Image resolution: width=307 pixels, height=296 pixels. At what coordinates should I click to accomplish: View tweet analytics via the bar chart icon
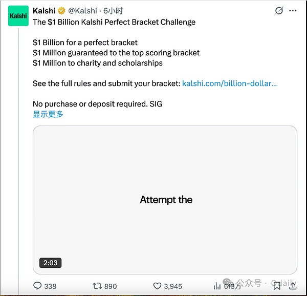click(x=217, y=286)
